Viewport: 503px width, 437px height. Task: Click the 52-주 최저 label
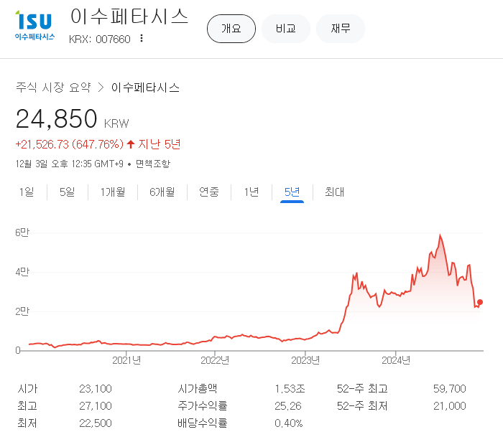(362, 406)
